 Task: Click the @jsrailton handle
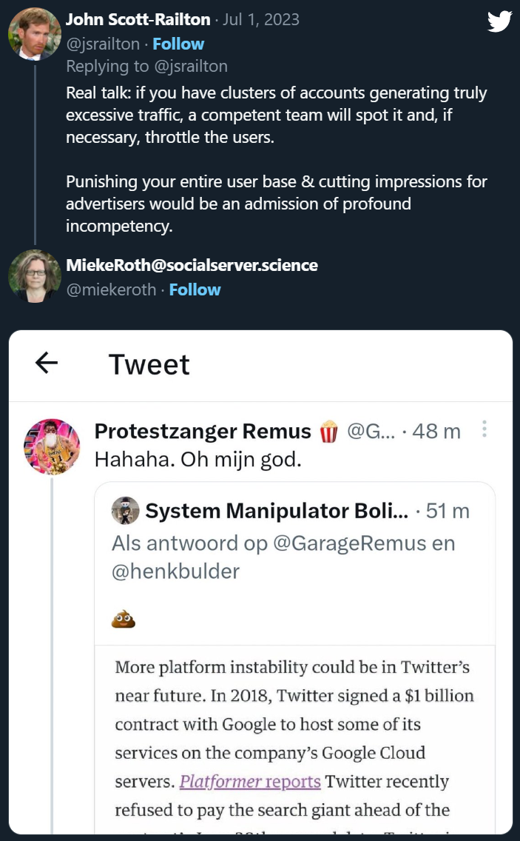coord(101,44)
